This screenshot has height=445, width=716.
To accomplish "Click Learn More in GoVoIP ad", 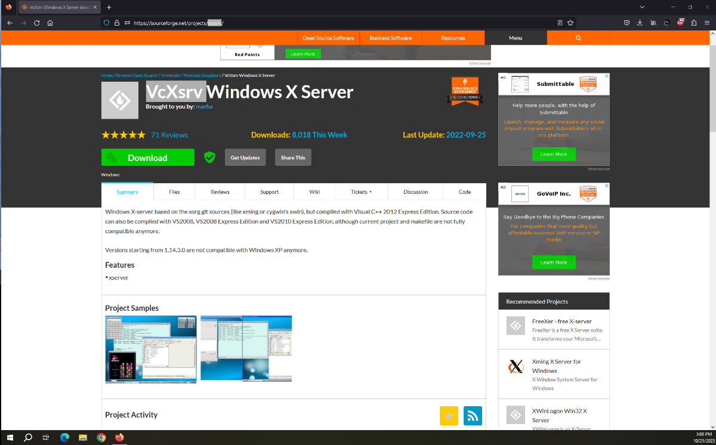I will (x=554, y=262).
